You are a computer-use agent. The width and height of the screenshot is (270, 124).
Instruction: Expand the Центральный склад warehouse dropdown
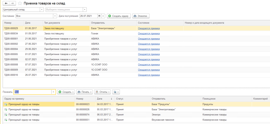[42, 9]
